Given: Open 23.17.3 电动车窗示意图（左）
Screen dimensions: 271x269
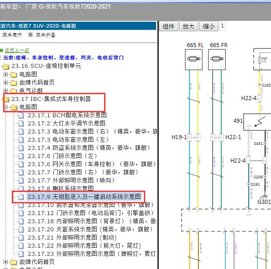Looking at the screenshot, I should click(68, 139).
